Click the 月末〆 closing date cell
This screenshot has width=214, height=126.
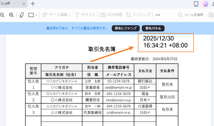tap(145, 100)
